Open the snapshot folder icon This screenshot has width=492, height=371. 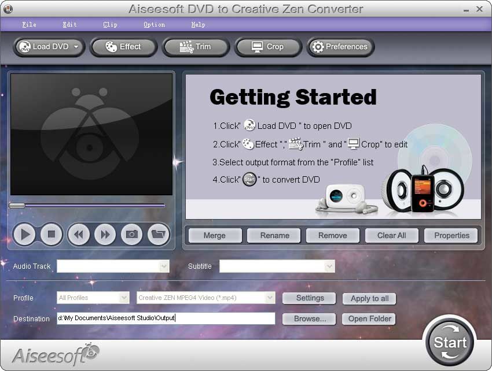[159, 234]
